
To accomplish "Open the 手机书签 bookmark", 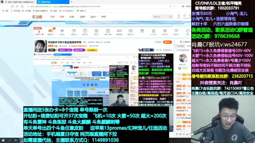I will pos(16,11).
